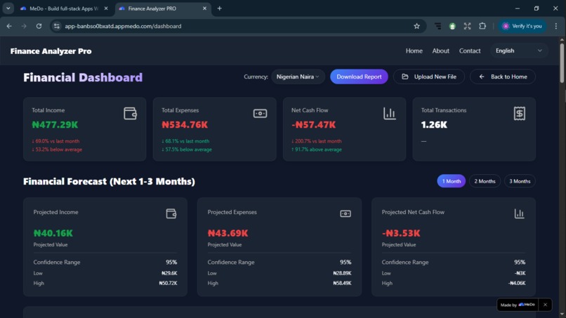
Task: Click the ₦40.16K Projected Income value
Action: (x=53, y=233)
